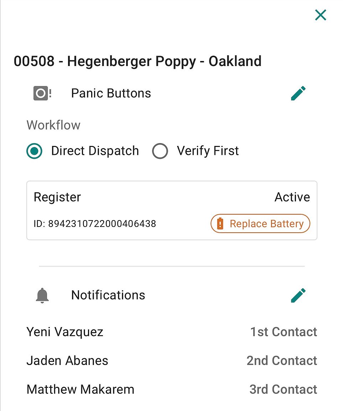
Task: Click the panic button device icon
Action: (x=42, y=93)
